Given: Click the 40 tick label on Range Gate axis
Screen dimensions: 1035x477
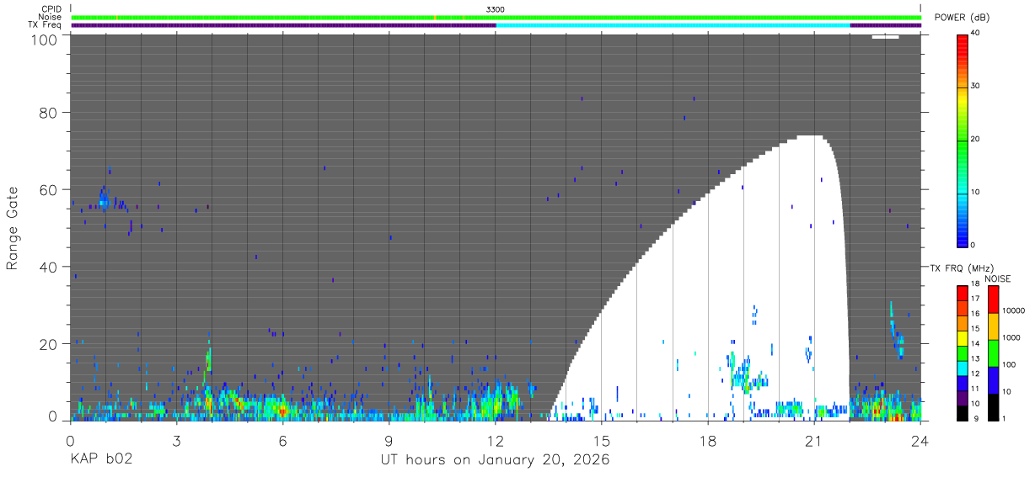Looking at the screenshot, I should pyautogui.click(x=49, y=268).
